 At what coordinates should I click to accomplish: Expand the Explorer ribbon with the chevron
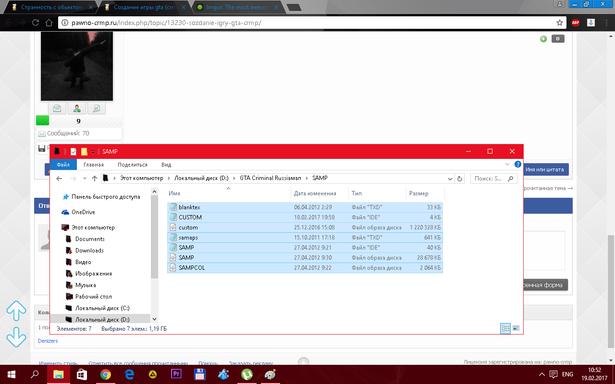click(x=508, y=164)
